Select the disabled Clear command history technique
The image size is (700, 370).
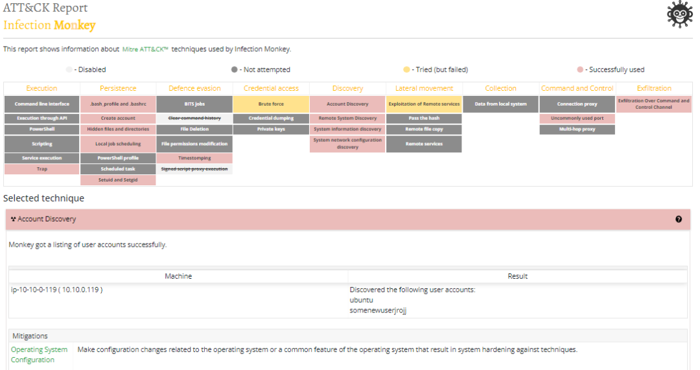pyautogui.click(x=194, y=119)
